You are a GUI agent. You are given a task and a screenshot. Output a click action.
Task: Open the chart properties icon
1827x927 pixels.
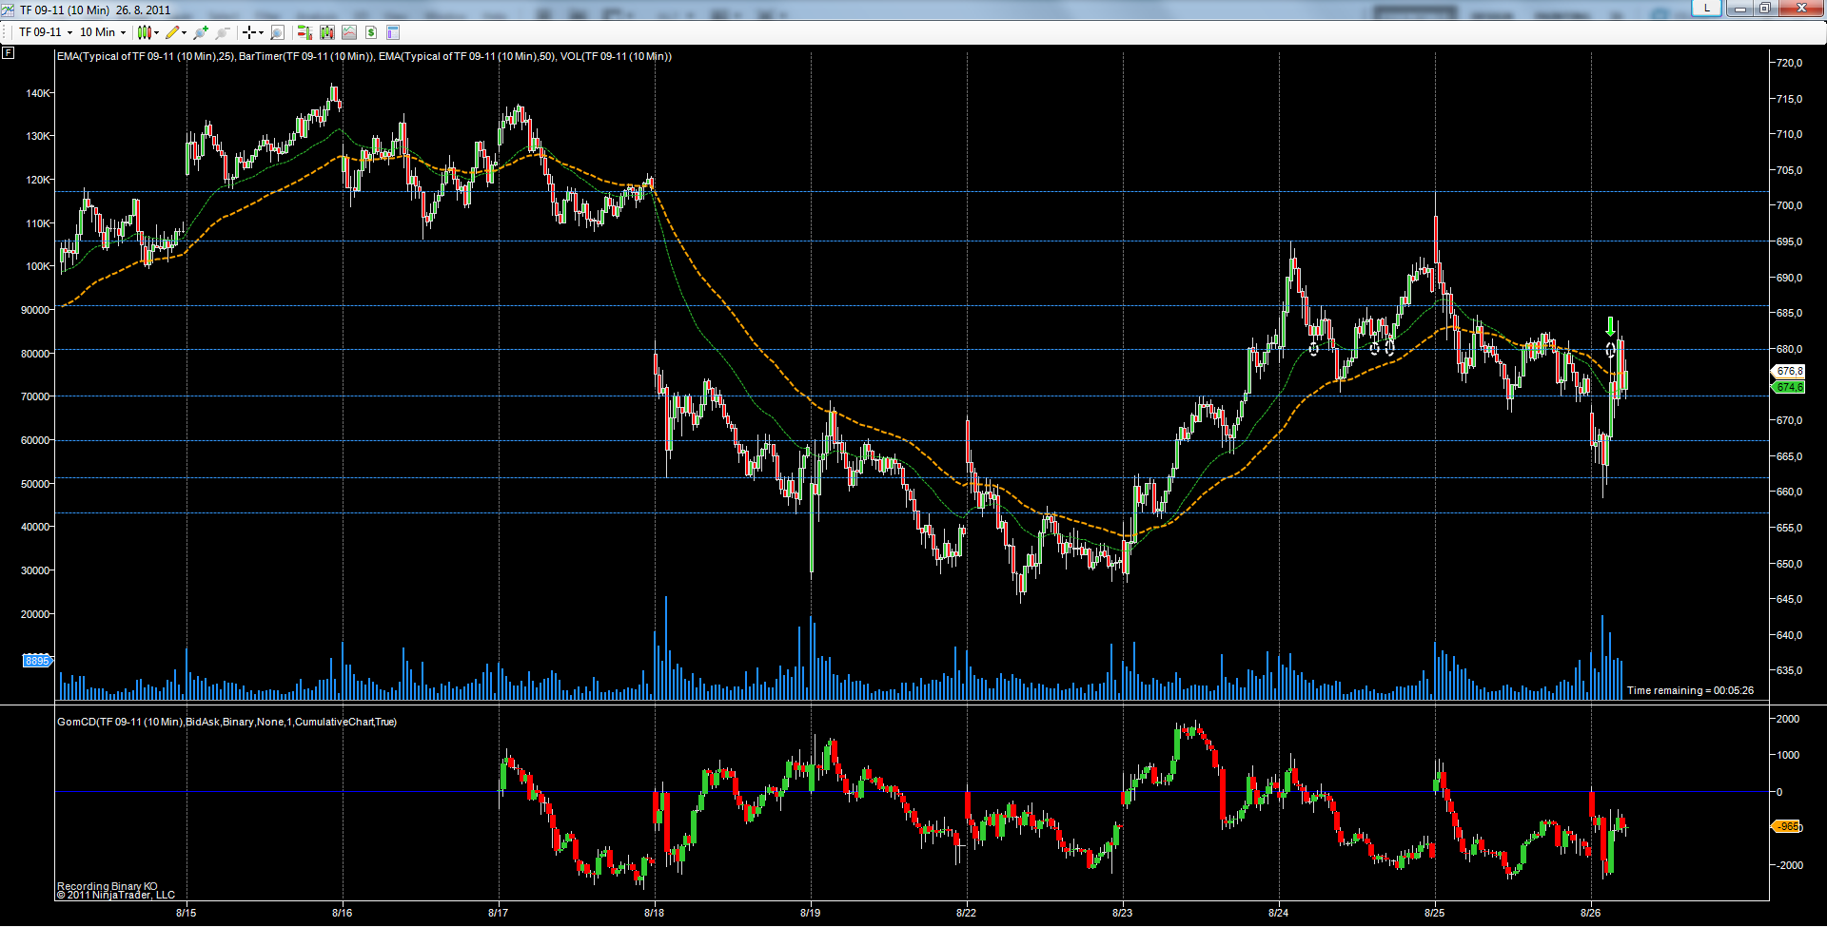[393, 32]
